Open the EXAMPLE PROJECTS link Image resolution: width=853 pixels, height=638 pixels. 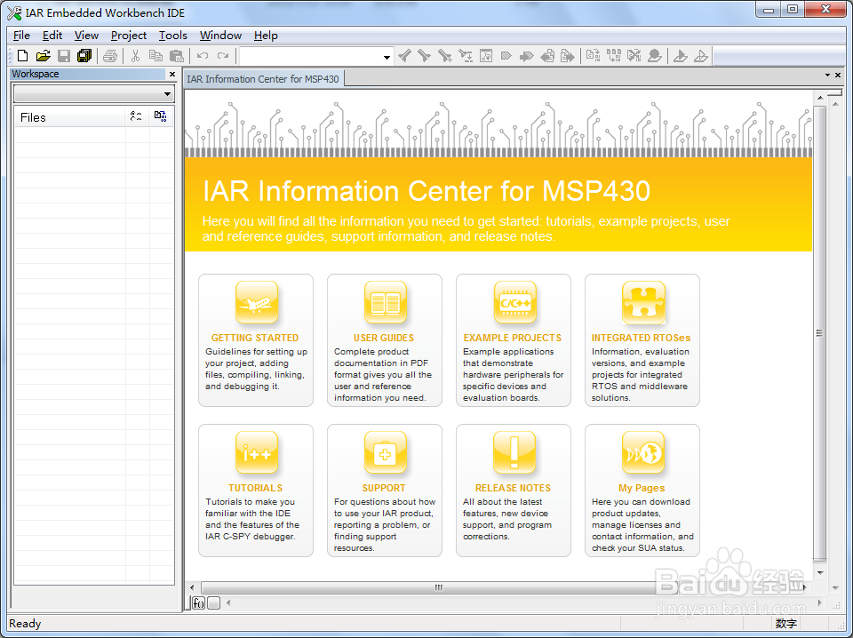point(513,338)
